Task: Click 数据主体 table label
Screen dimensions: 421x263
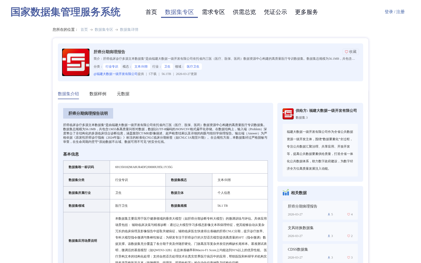Action: [x=177, y=193]
